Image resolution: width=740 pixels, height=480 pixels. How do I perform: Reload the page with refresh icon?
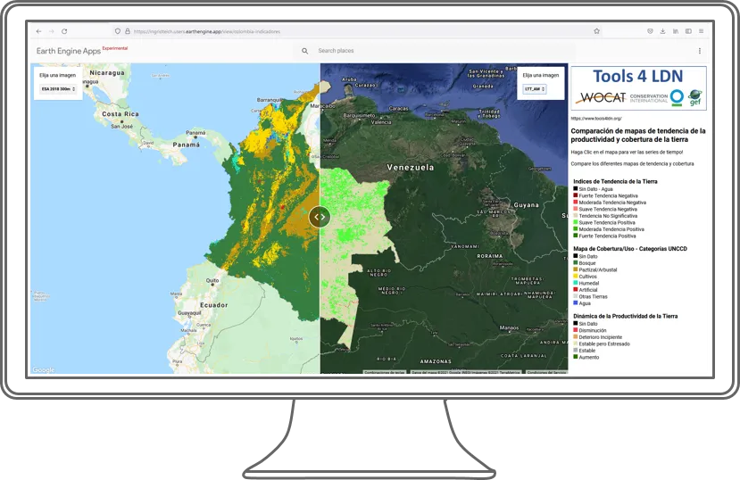coord(64,31)
